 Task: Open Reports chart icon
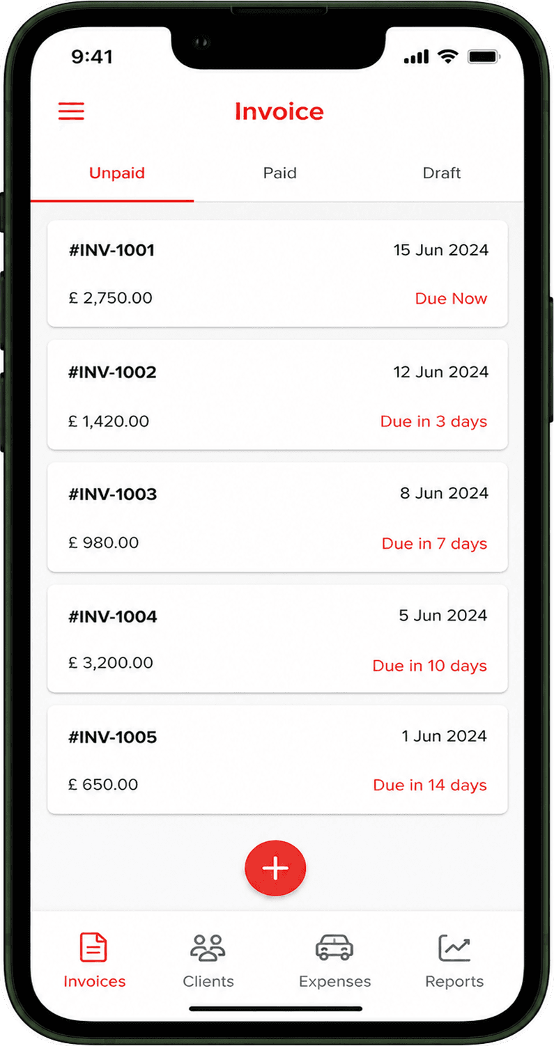tap(454, 948)
